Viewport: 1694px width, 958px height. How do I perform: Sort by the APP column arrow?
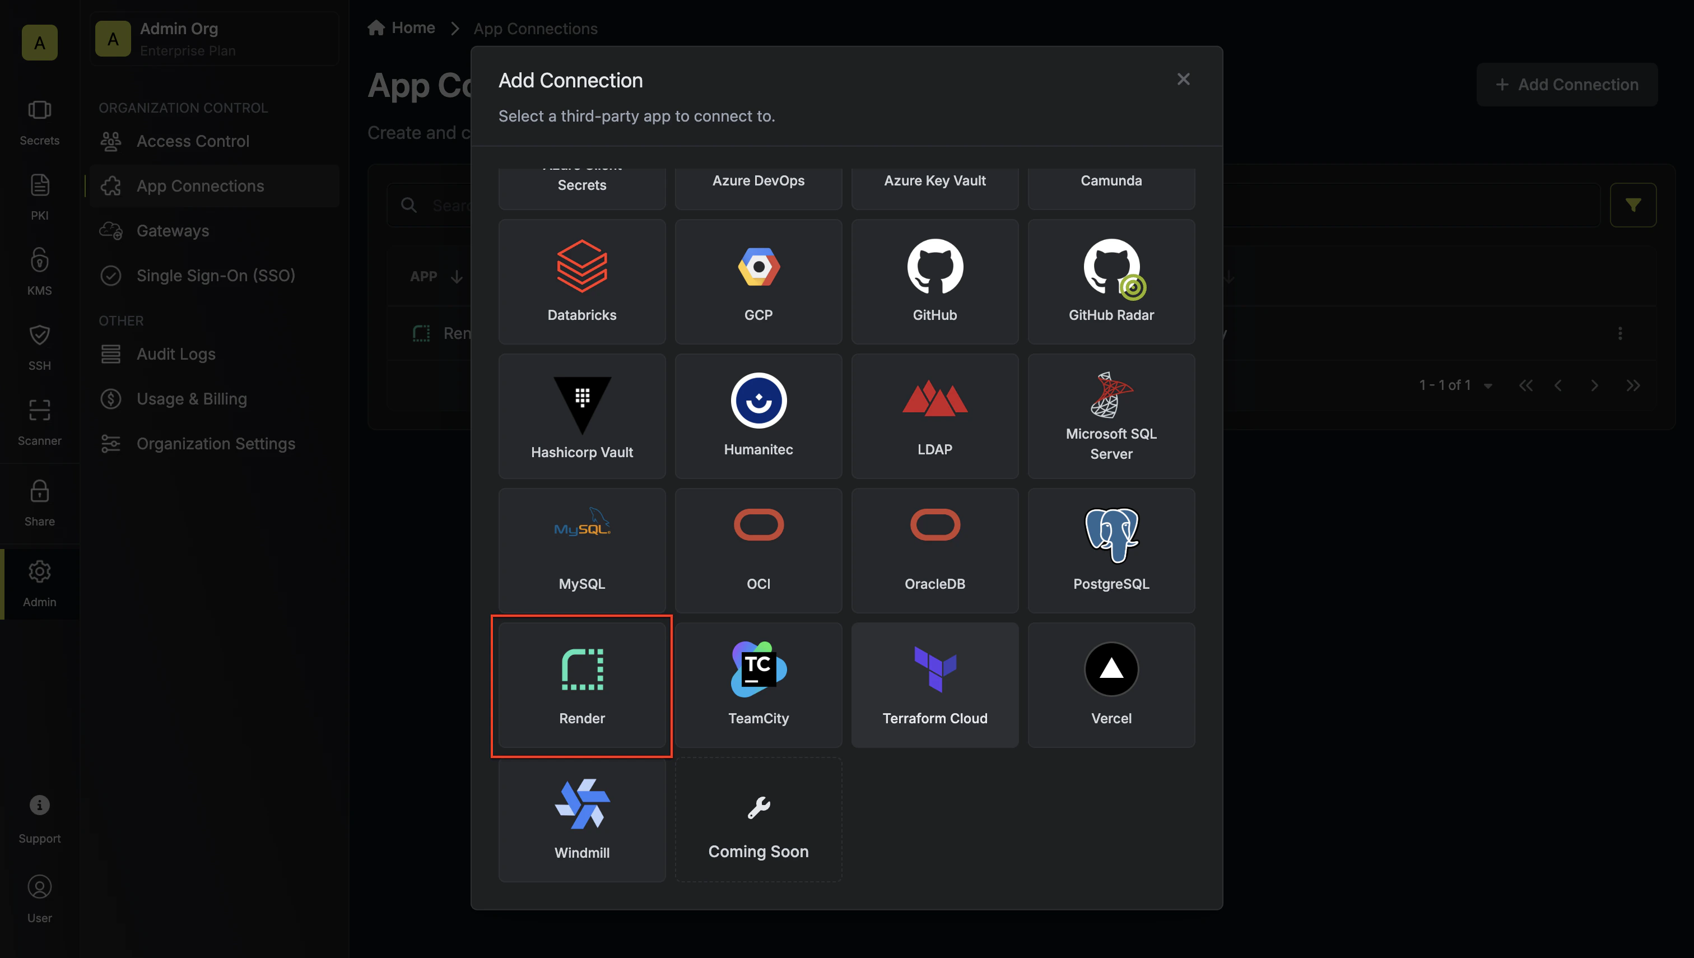point(457,277)
